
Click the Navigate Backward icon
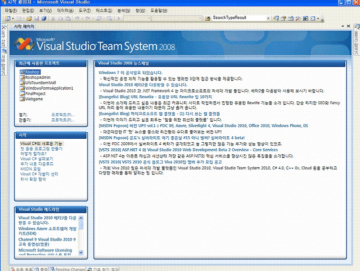tap(99, 18)
